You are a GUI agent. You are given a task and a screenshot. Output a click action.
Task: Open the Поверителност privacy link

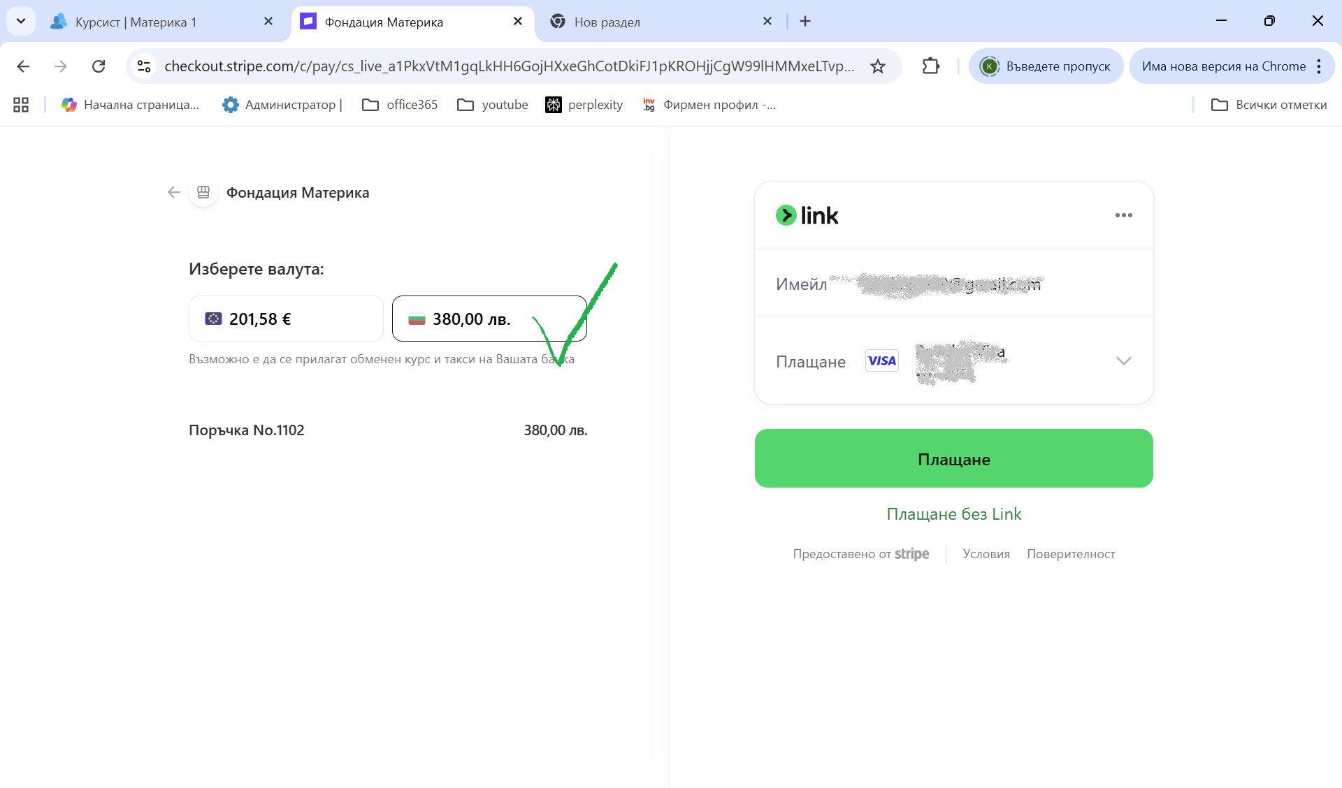(1071, 554)
